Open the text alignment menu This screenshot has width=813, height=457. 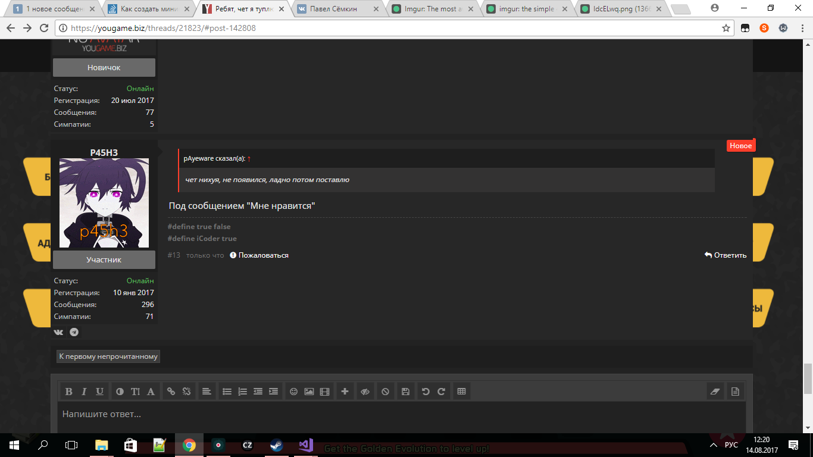tap(207, 392)
